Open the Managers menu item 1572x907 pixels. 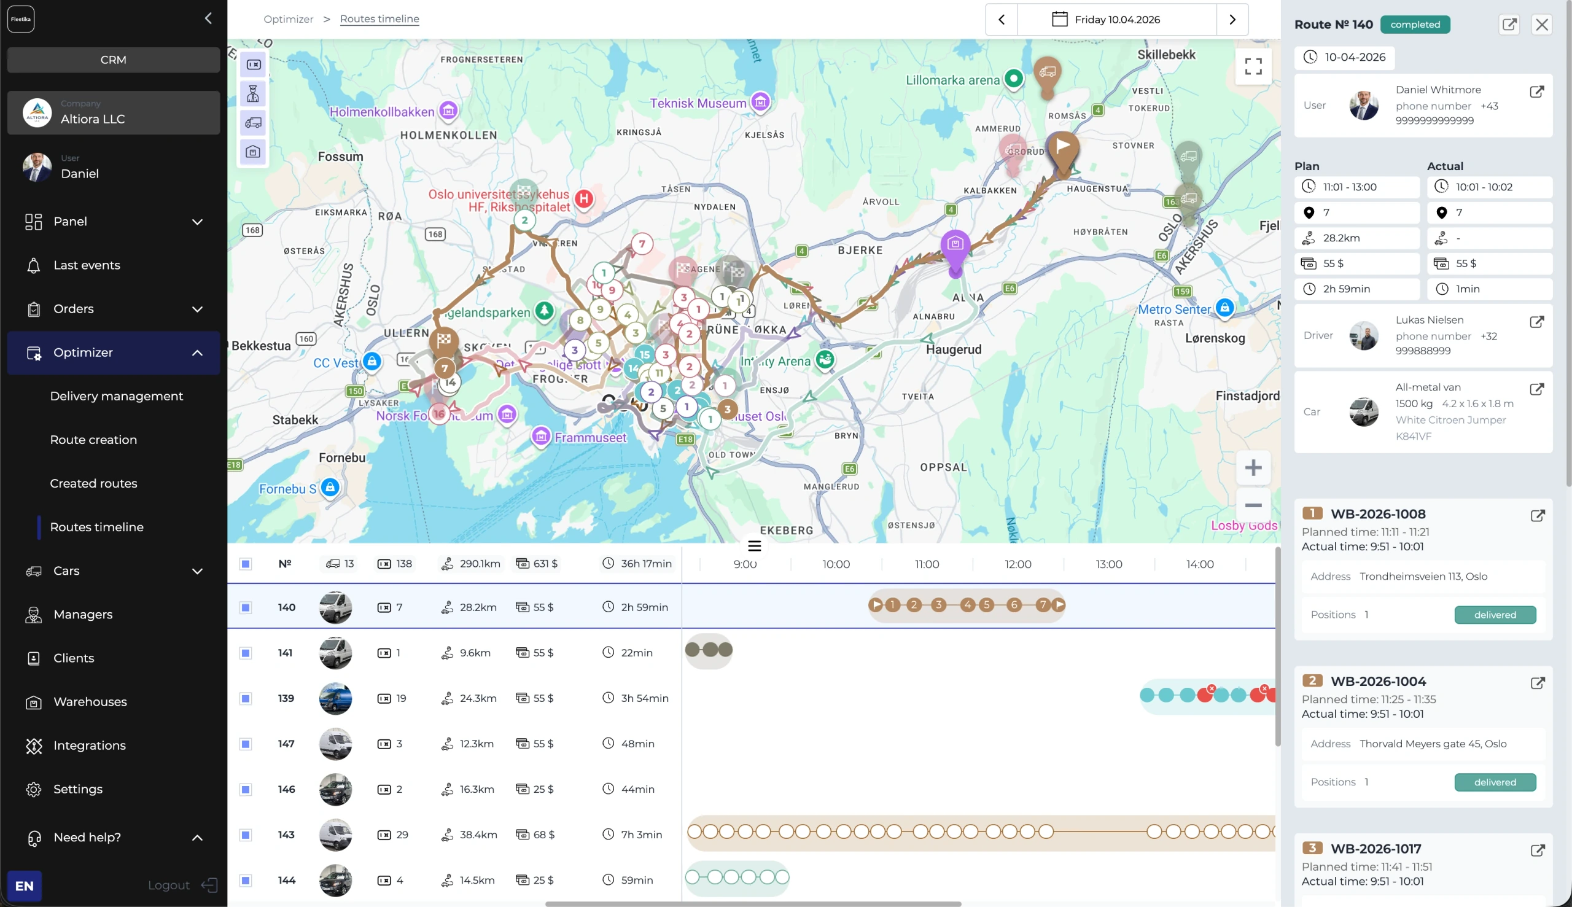[x=114, y=614]
